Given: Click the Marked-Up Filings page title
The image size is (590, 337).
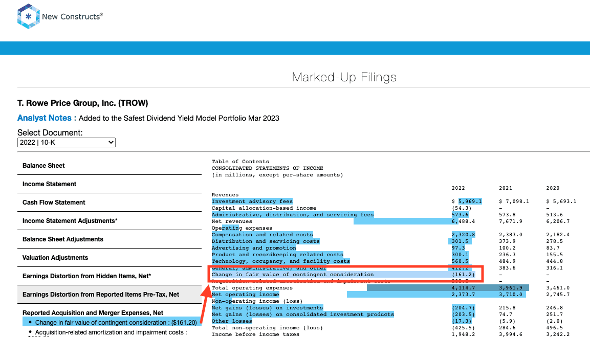Looking at the screenshot, I should coord(344,77).
